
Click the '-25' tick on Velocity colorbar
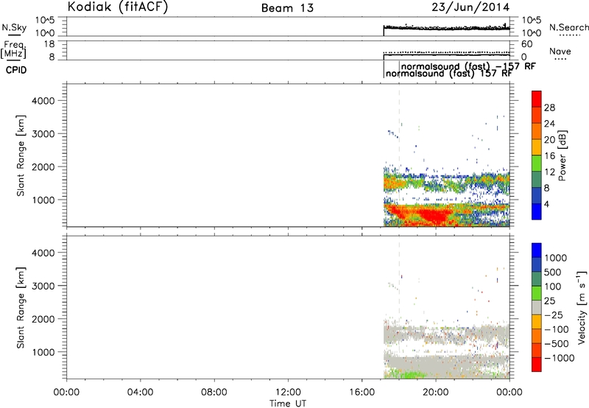point(554,314)
